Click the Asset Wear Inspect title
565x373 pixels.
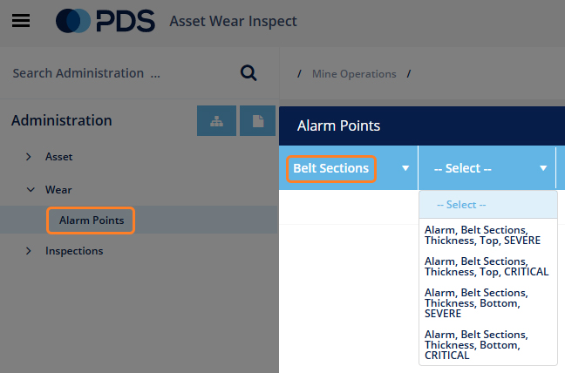tap(233, 21)
